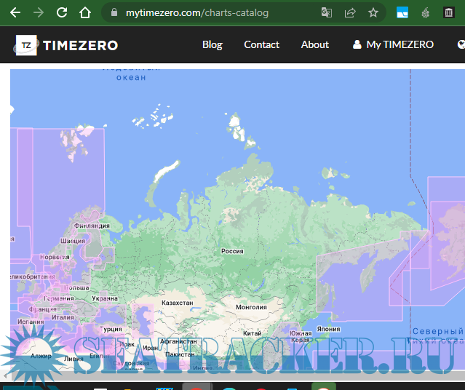Click the browser back arrow
This screenshot has width=465, height=390.
click(x=15, y=12)
